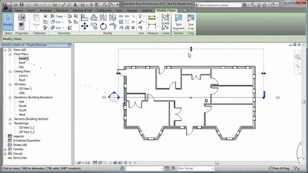This screenshot has width=308, height=173.
Task: Select the 3D View 1_2 rendering
Action: (27, 132)
